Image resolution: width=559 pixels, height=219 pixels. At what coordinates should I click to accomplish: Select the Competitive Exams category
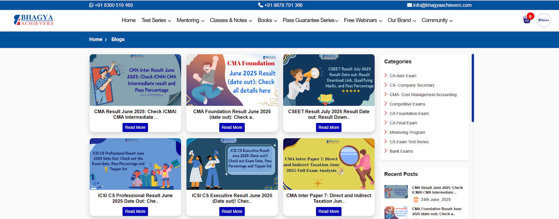point(407,104)
